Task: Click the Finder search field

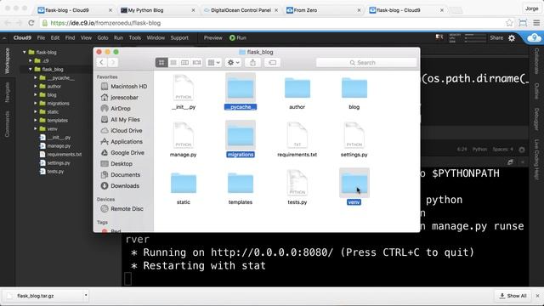Action: [366, 62]
